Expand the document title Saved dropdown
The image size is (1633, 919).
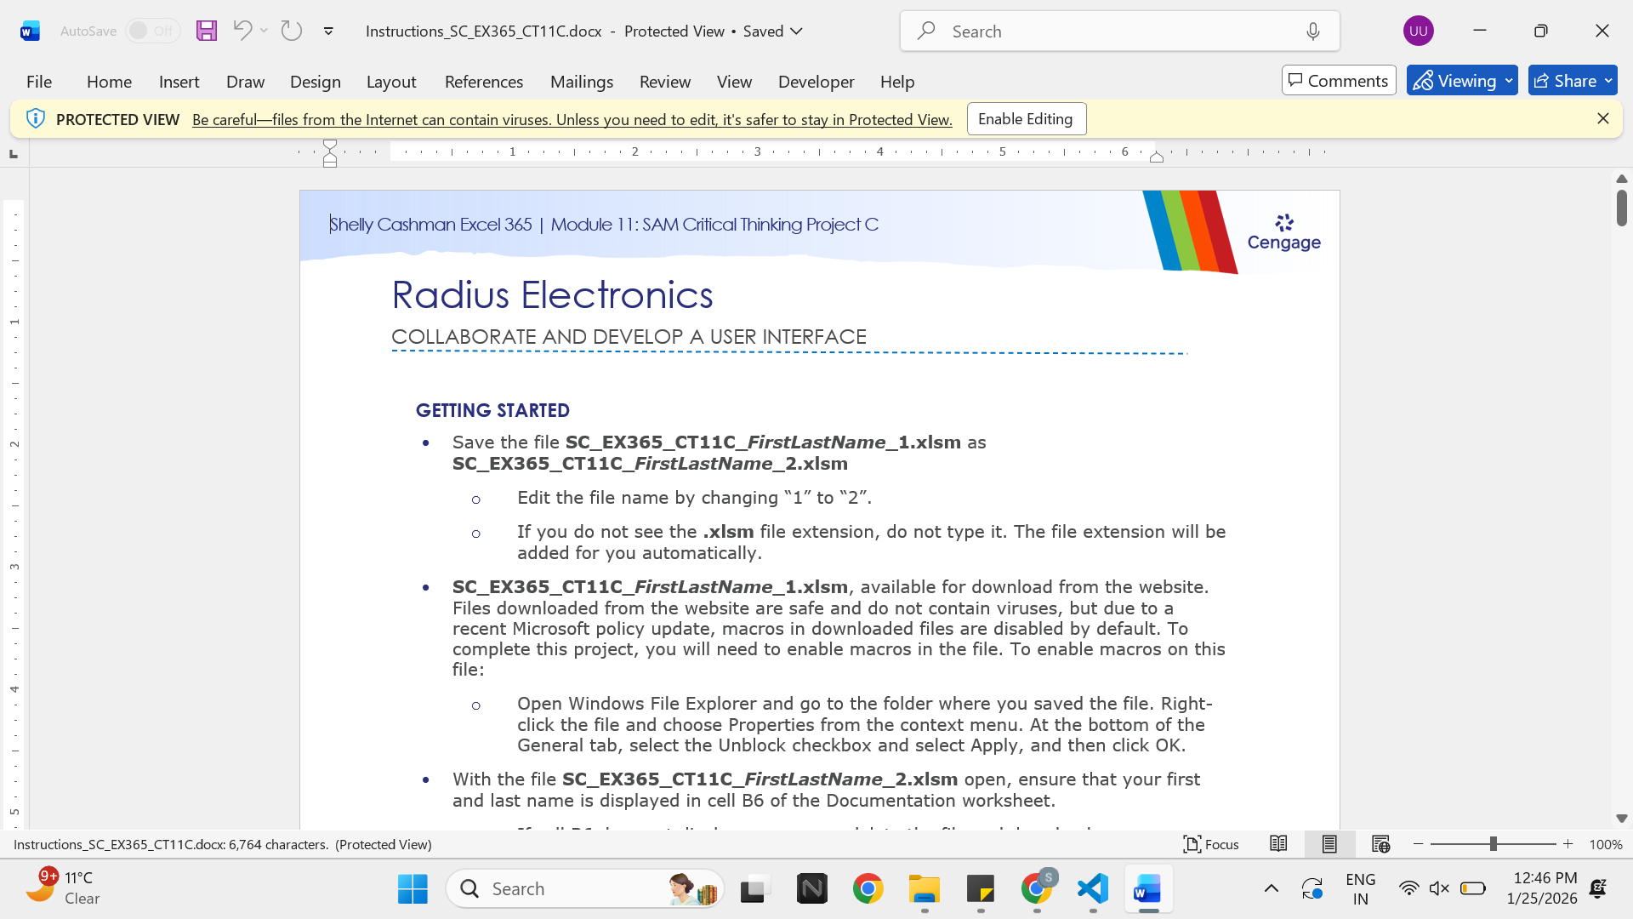797,31
